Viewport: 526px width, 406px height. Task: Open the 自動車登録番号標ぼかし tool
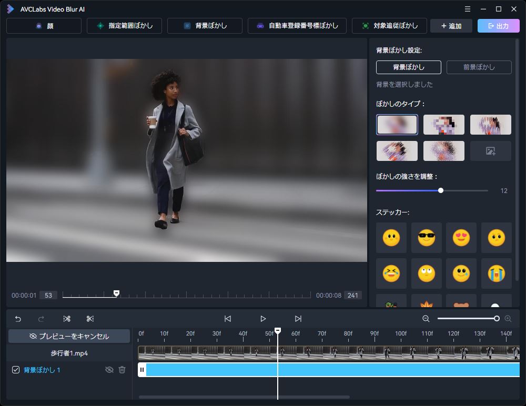pyautogui.click(x=297, y=25)
